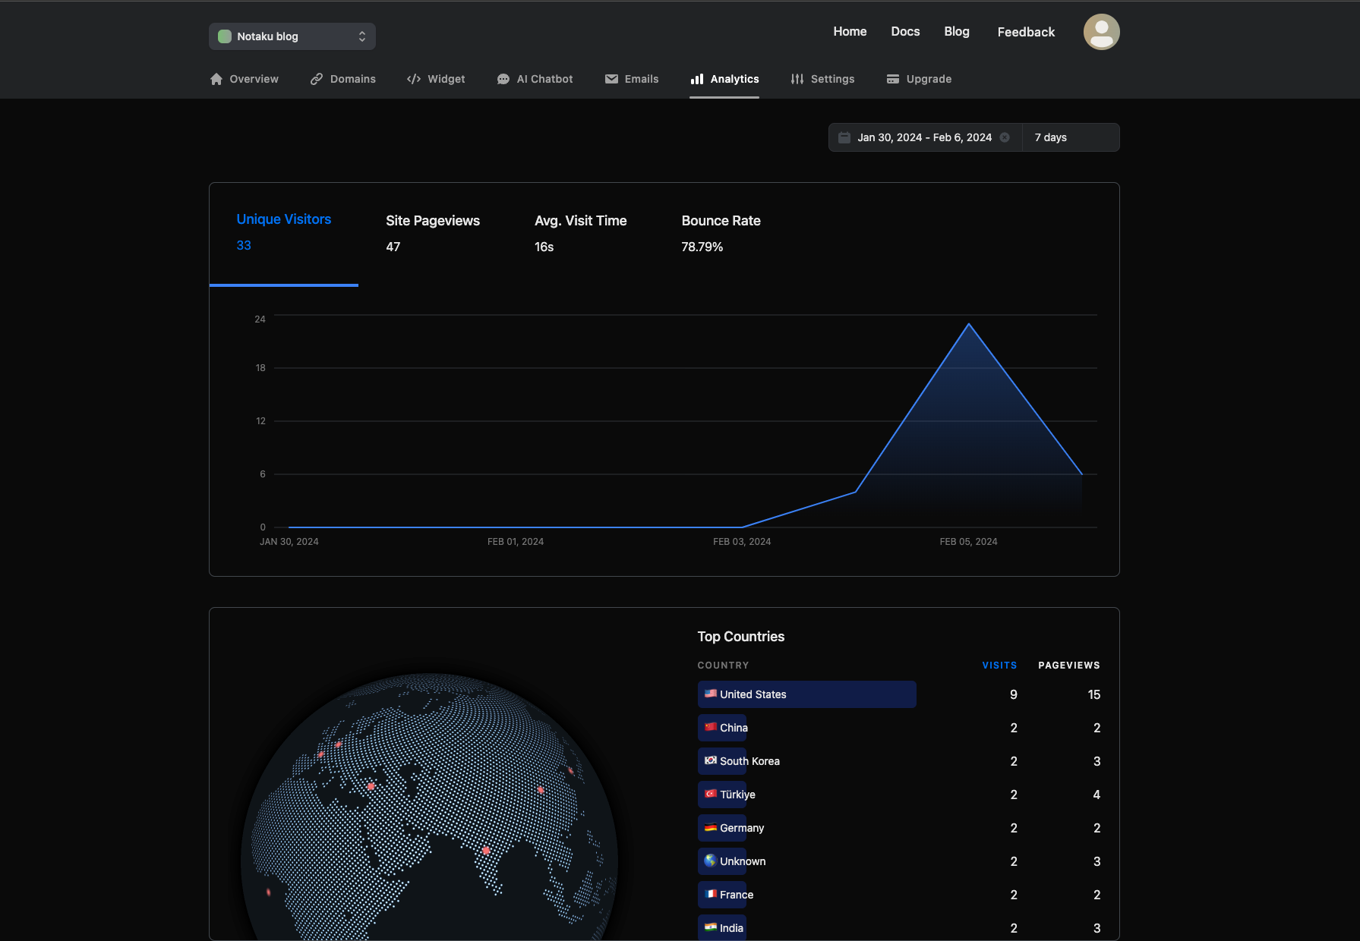This screenshot has height=941, width=1360.
Task: Switch to the Upgrade tab
Action: (919, 79)
